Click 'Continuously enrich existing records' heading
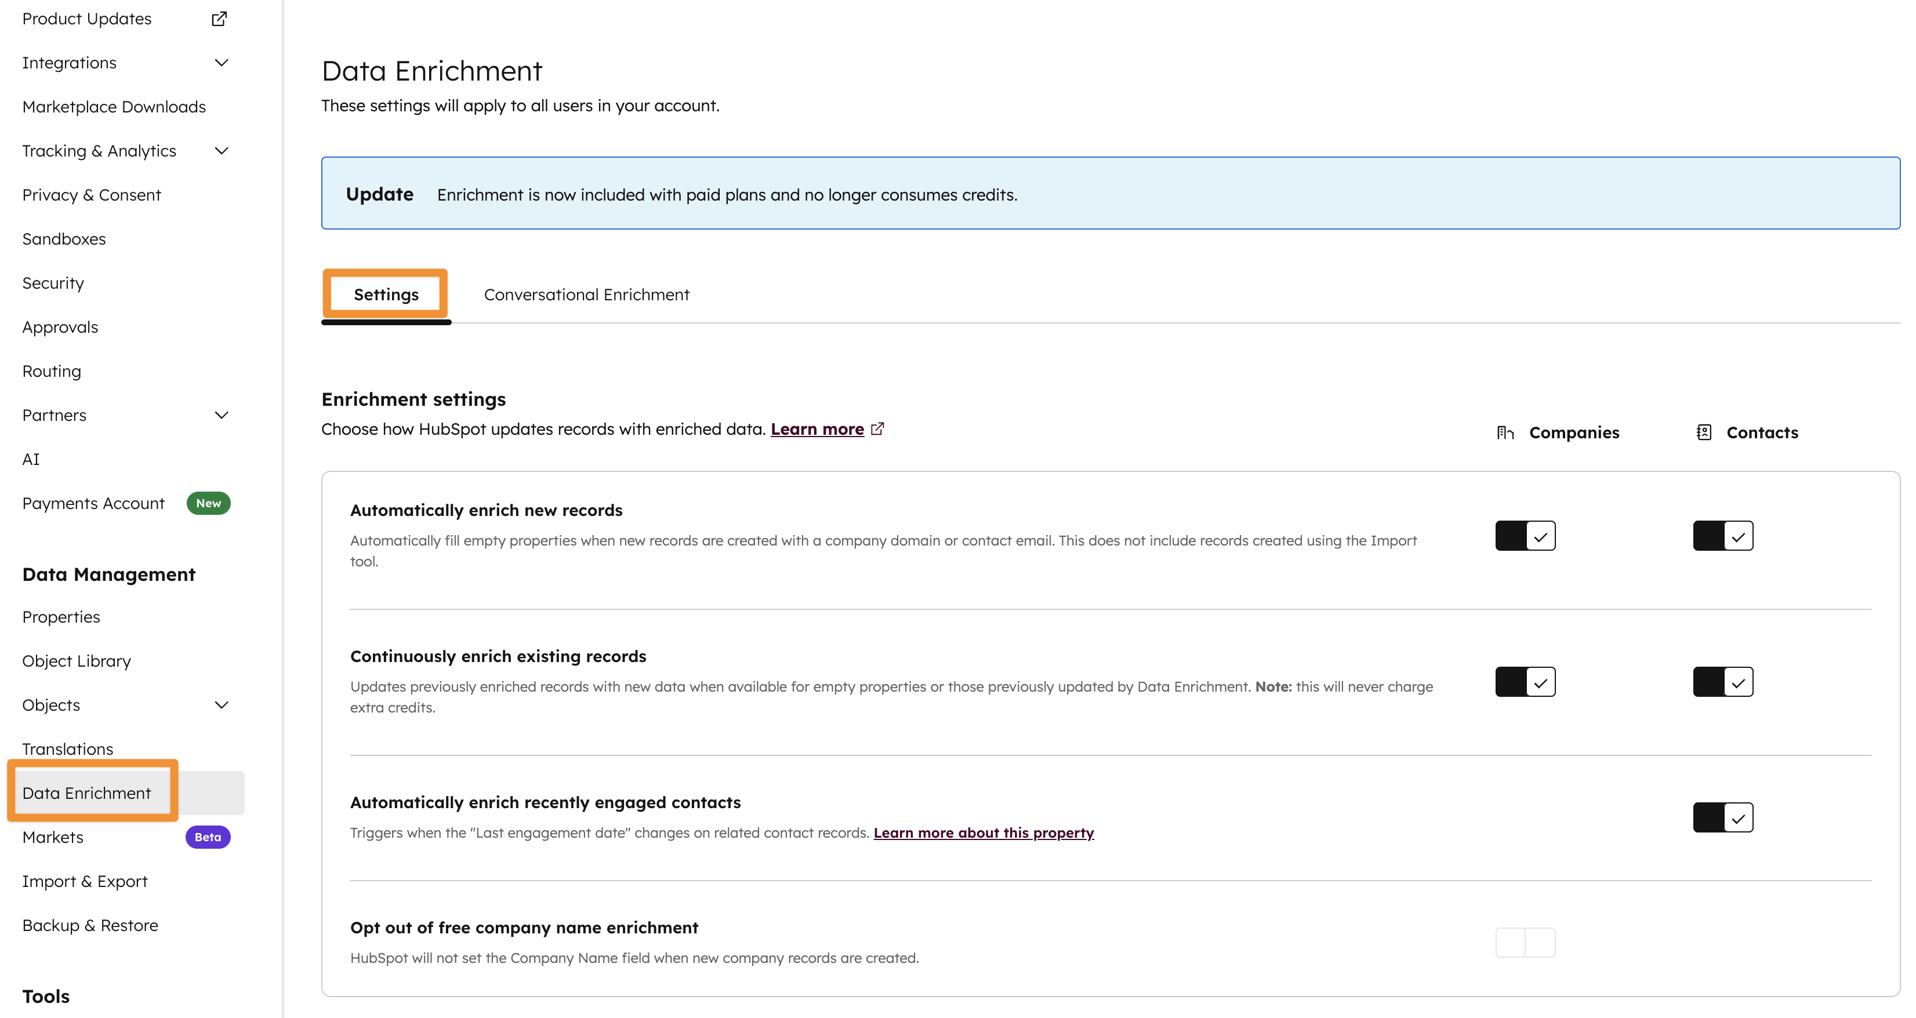The width and height of the screenshot is (1916, 1018). pos(498,657)
